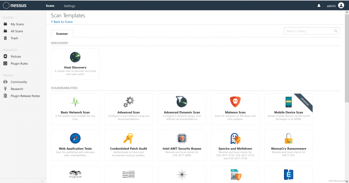This screenshot has width=349, height=183.
Task: Choose the Mobile Device Scan phone icon
Action: (288, 102)
